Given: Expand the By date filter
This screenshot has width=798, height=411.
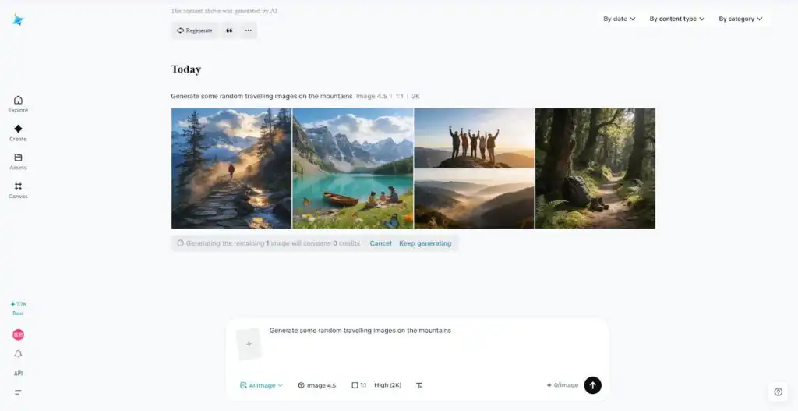Looking at the screenshot, I should point(620,19).
